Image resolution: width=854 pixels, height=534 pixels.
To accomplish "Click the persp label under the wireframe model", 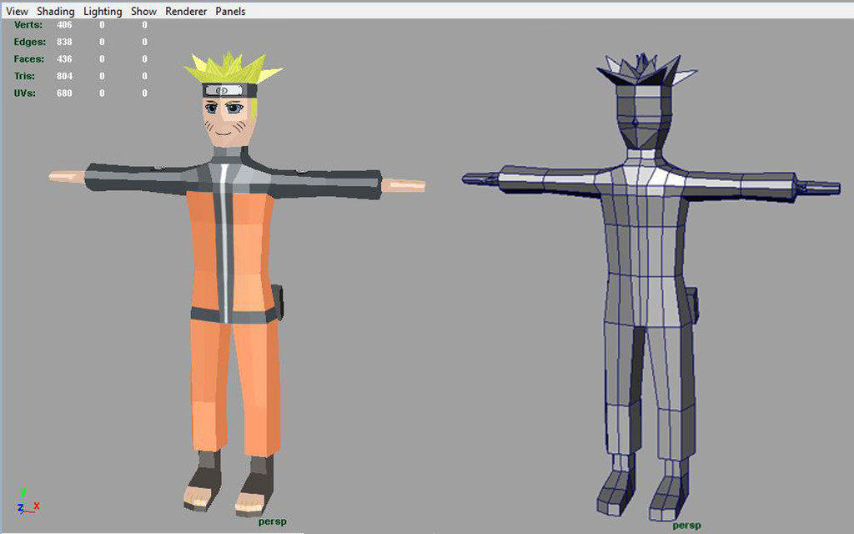I will [x=686, y=526].
